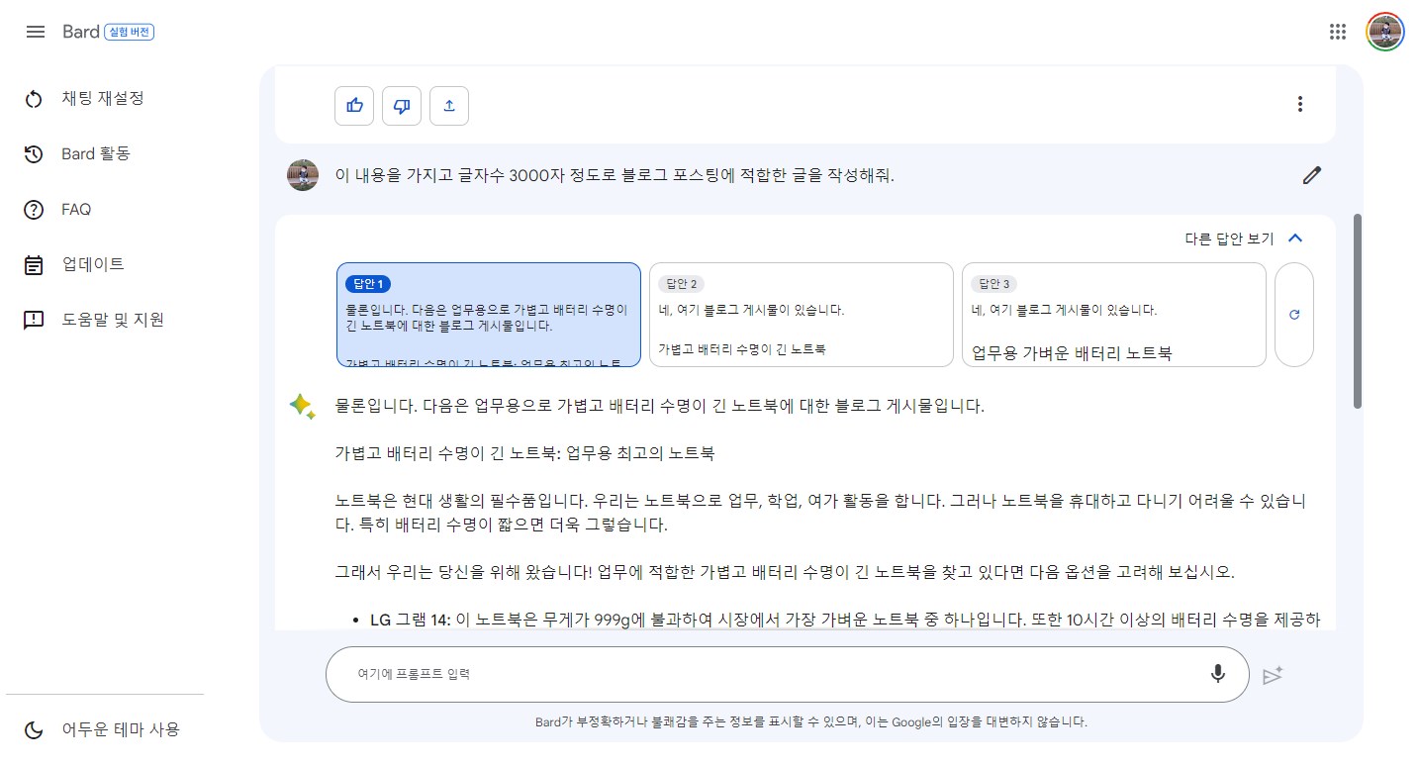Give a thumbs up to Bard's response
Viewport: 1419px width, 766px height.
coord(353,105)
